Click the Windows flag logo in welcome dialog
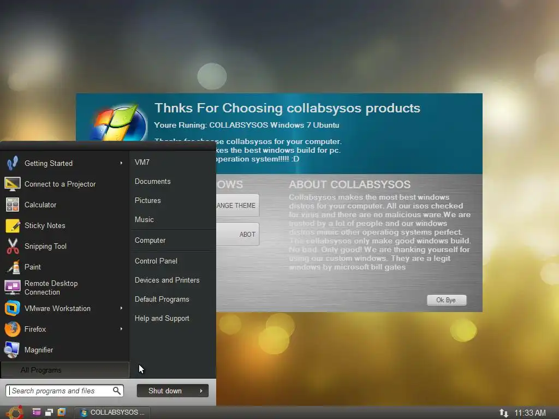559x419 pixels. (x=118, y=123)
